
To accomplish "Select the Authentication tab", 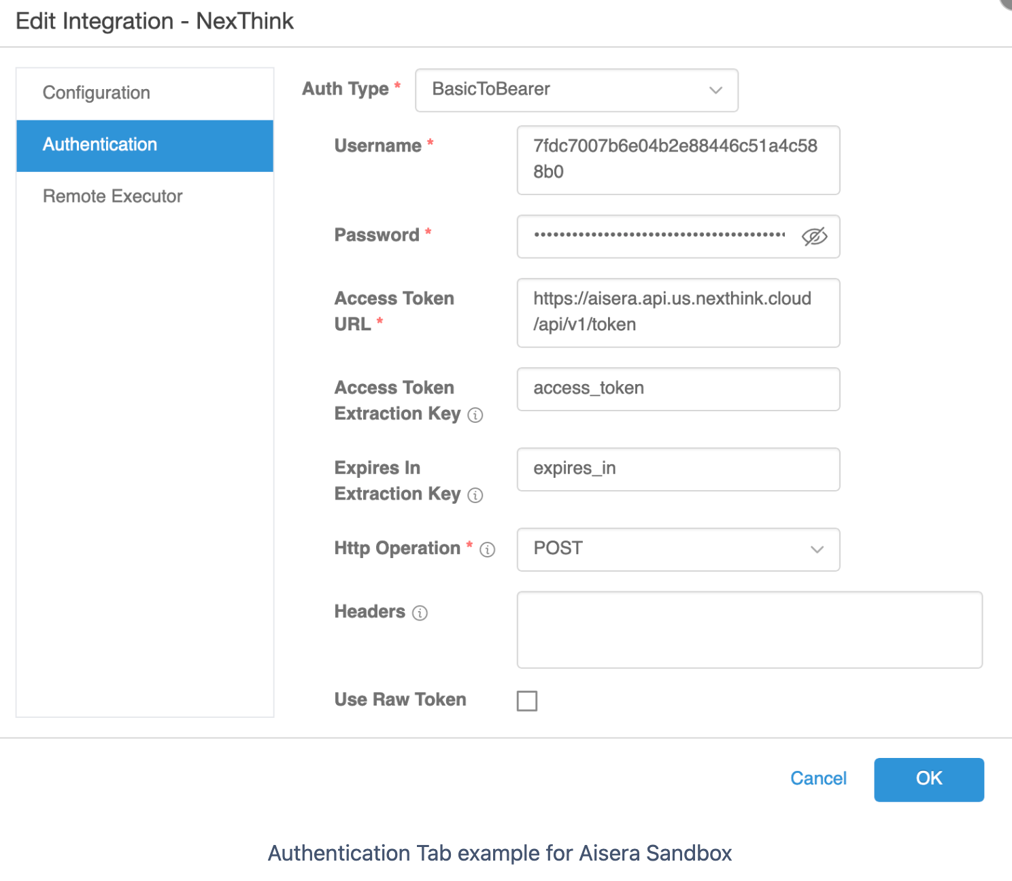I will [x=100, y=145].
